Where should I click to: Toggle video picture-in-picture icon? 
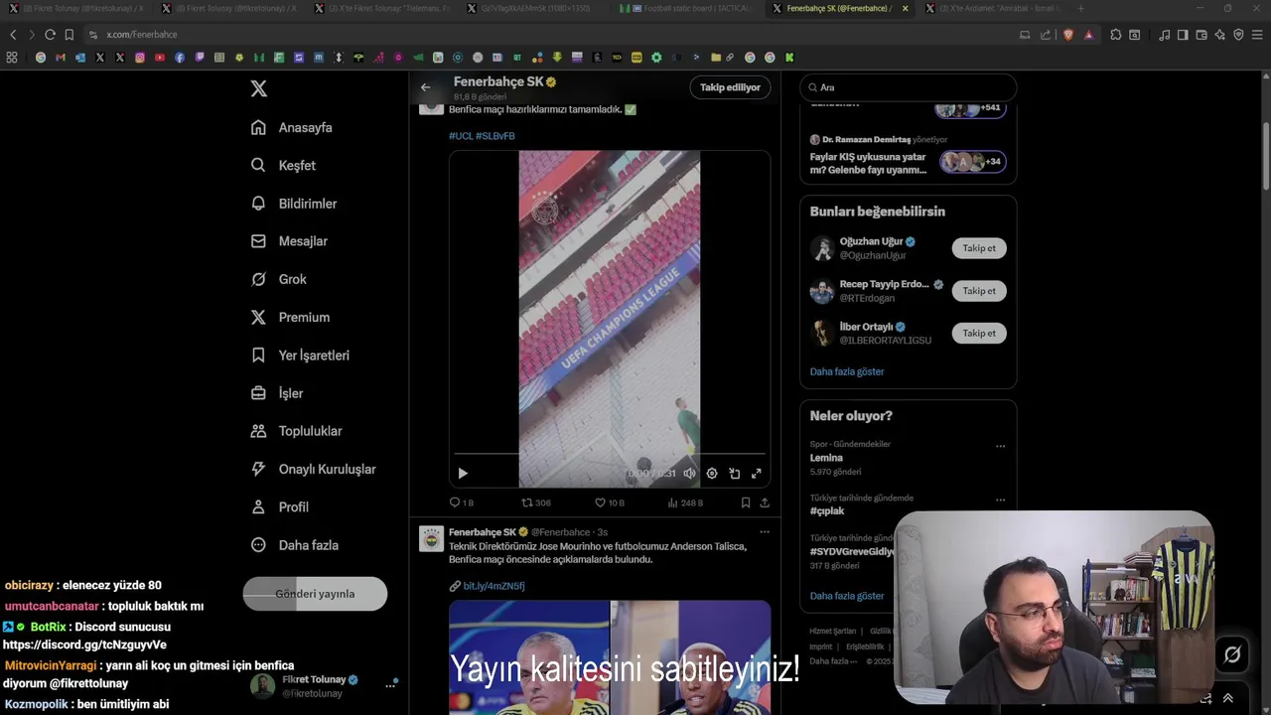coord(735,474)
